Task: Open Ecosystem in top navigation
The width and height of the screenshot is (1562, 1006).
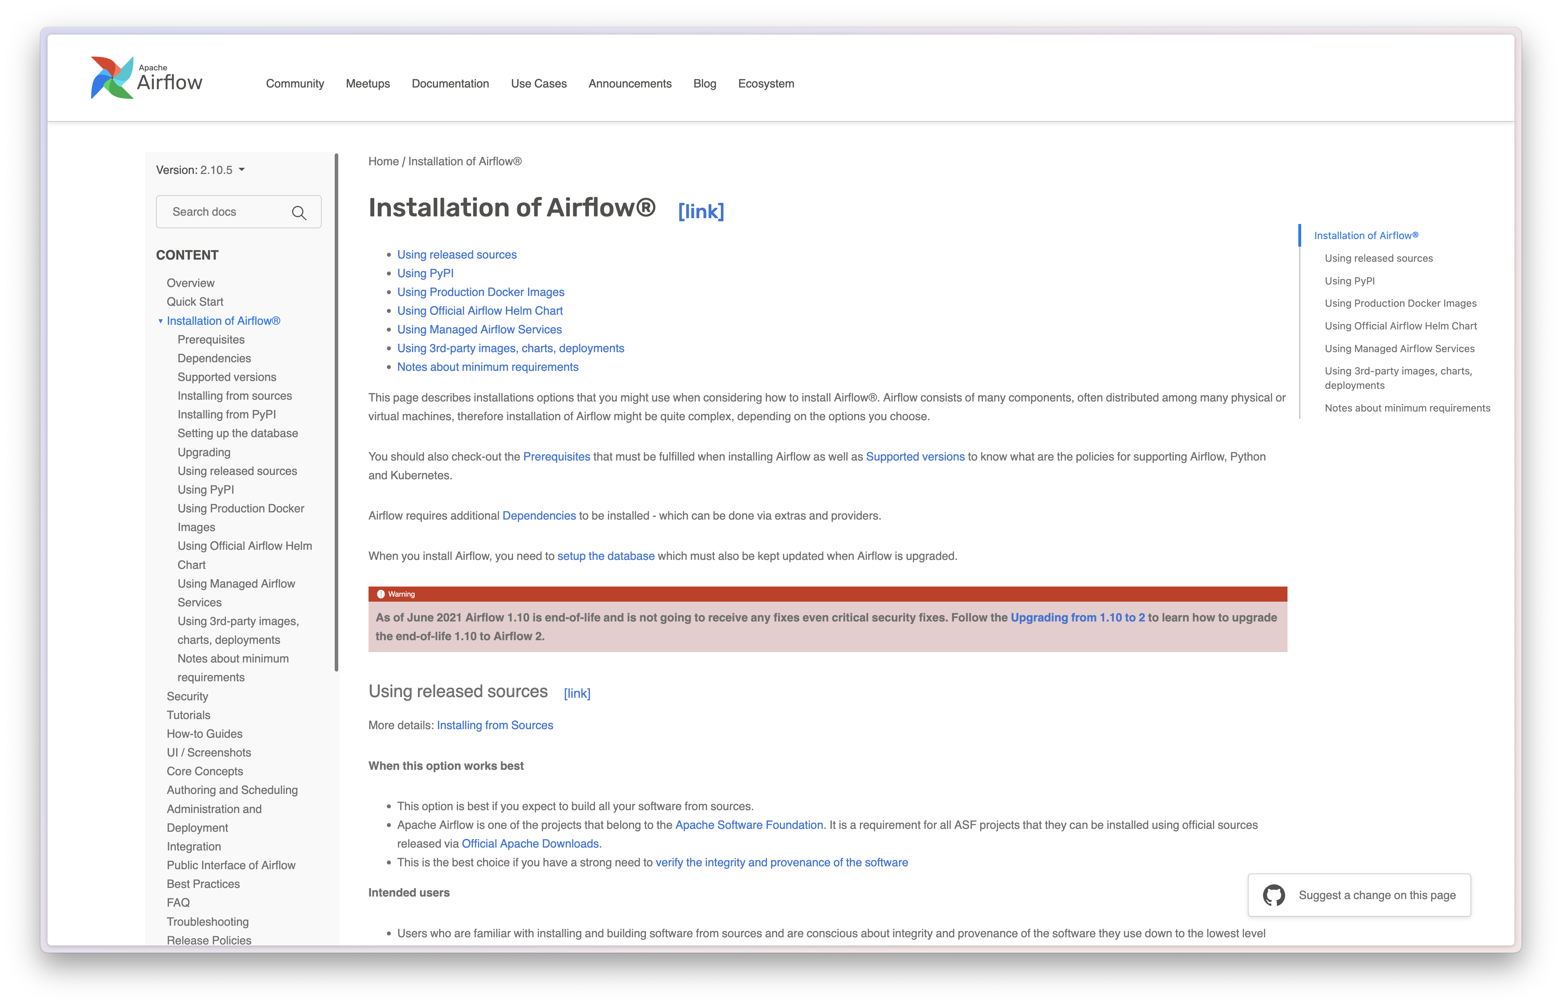Action: 766,84
